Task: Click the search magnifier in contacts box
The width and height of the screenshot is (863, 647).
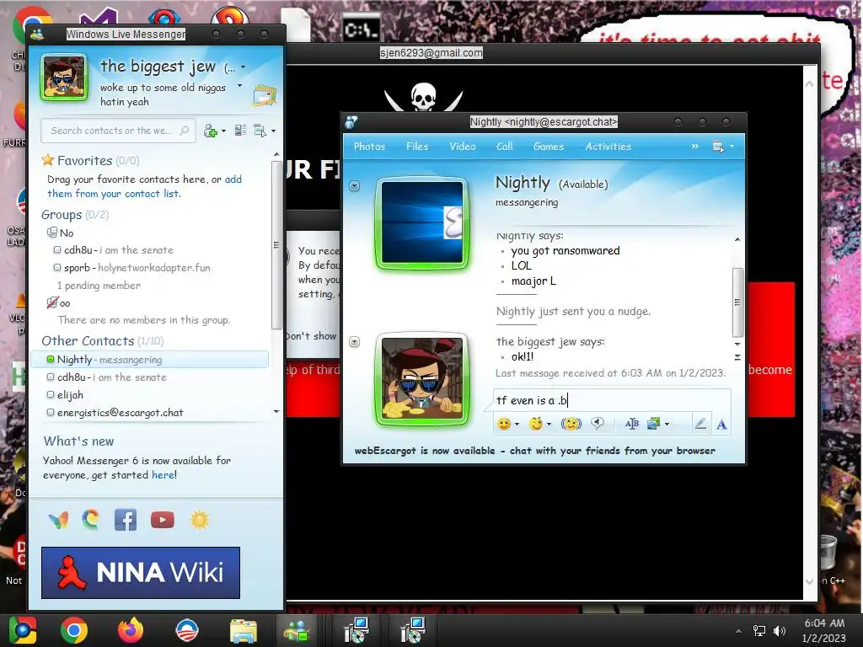Action: coord(185,131)
